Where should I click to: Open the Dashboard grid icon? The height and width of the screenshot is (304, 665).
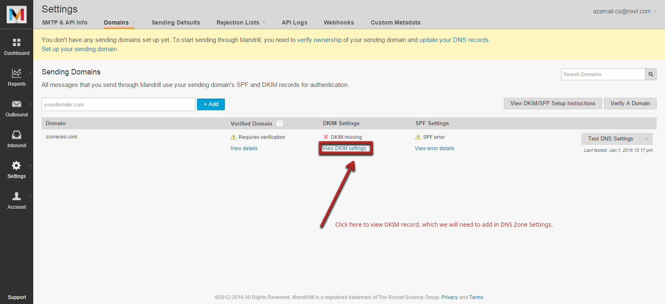(17, 42)
